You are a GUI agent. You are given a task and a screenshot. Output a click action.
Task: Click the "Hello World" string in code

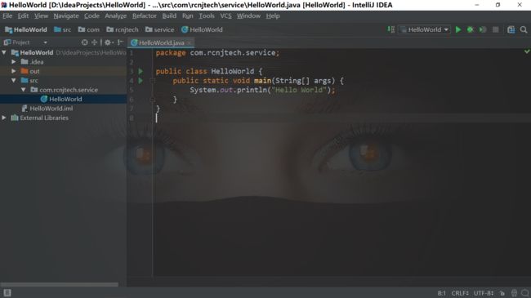pyautogui.click(x=299, y=90)
